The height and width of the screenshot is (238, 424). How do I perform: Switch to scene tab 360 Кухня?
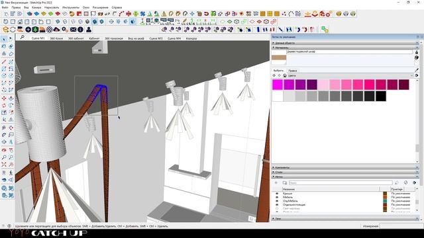pyautogui.click(x=56, y=38)
